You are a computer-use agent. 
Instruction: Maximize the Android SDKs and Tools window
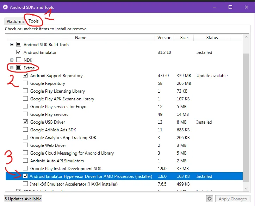[x=230, y=7]
